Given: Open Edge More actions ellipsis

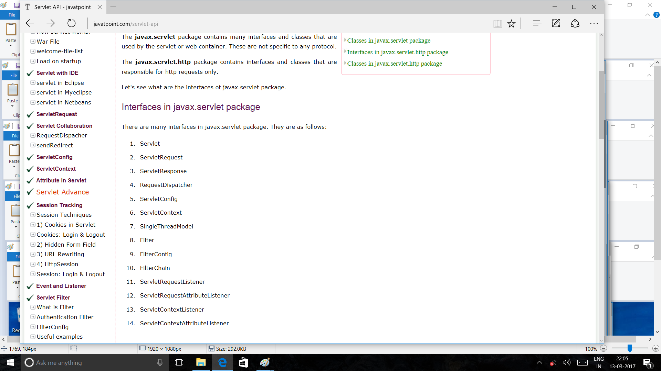Looking at the screenshot, I should [x=594, y=23].
